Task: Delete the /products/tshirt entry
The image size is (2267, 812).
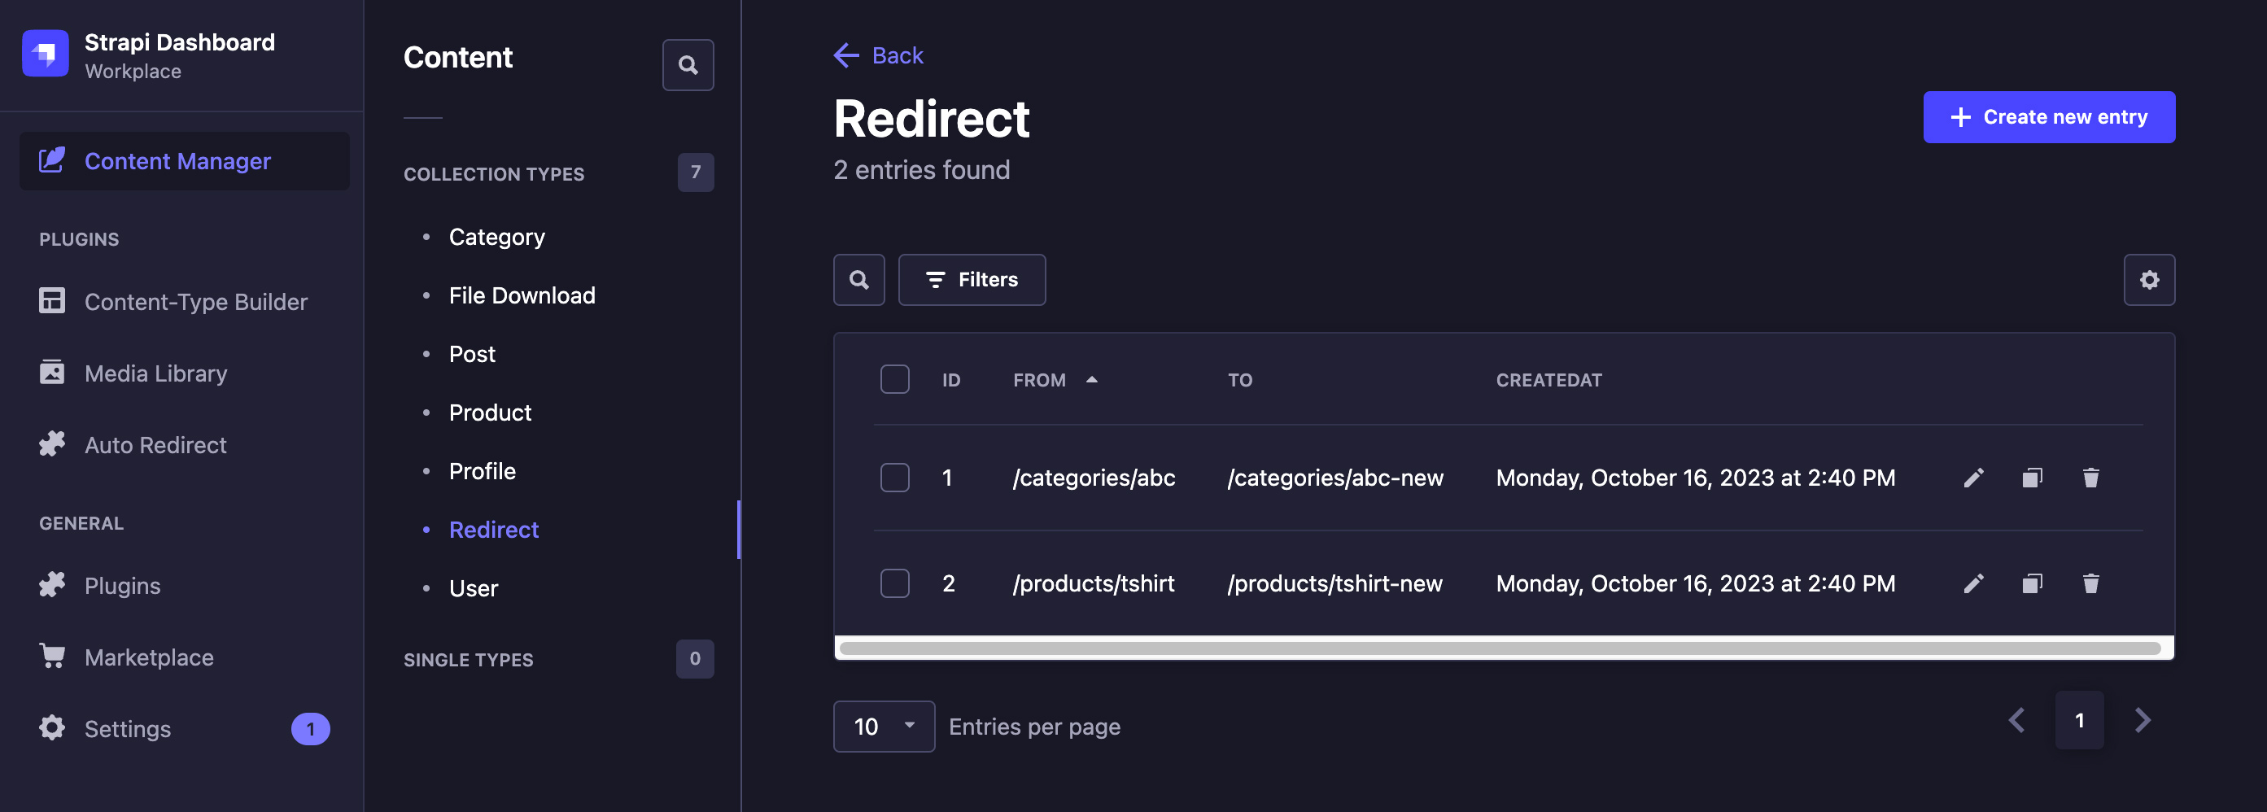Action: coord(2091,583)
